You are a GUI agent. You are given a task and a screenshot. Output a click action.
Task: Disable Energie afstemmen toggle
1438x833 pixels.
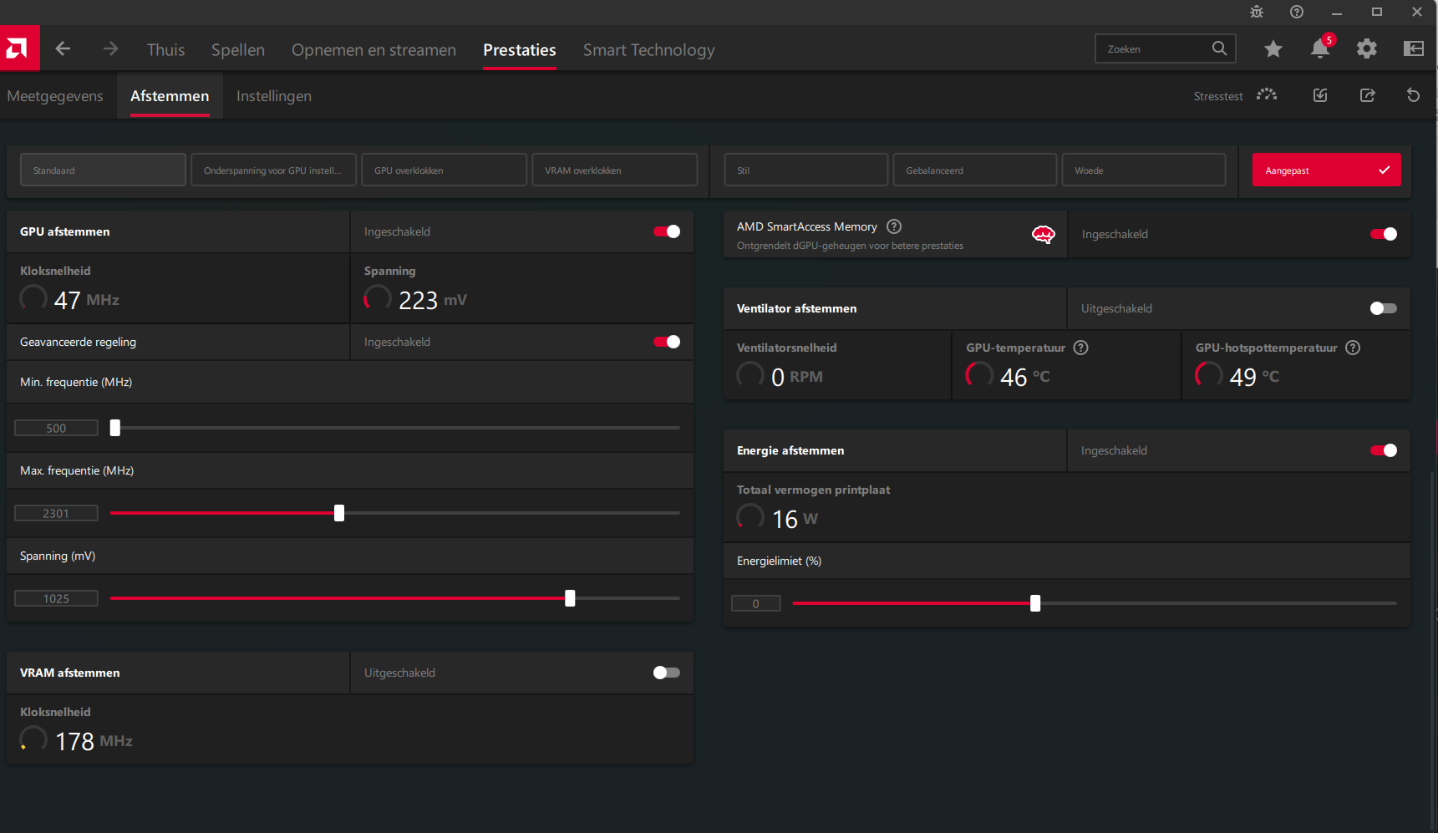[1384, 450]
